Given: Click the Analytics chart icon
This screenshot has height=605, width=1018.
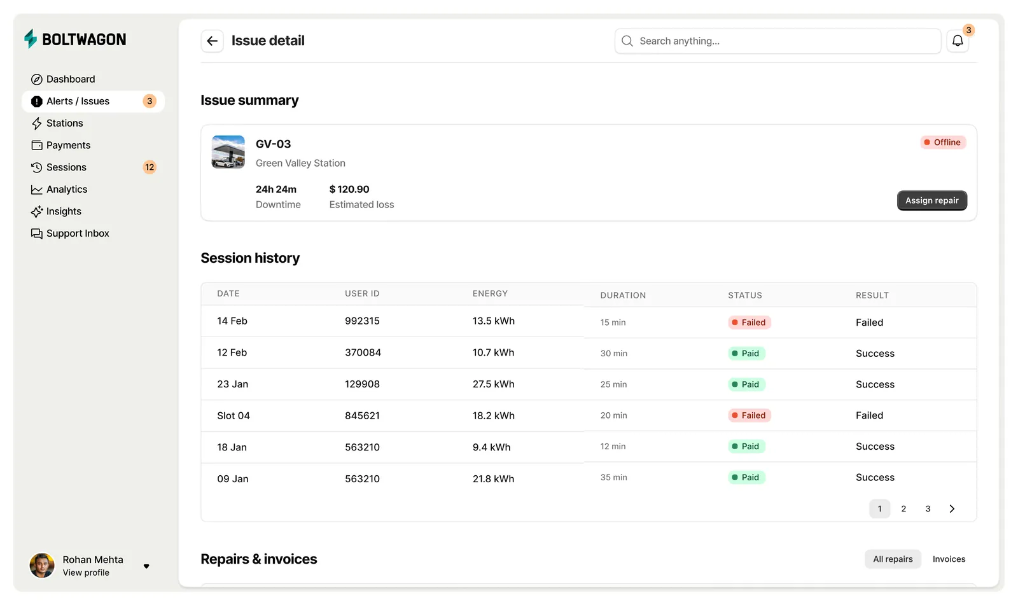Looking at the screenshot, I should click(x=37, y=190).
